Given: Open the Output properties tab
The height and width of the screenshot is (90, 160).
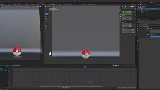Looking at the screenshot, I should [x=138, y=26].
